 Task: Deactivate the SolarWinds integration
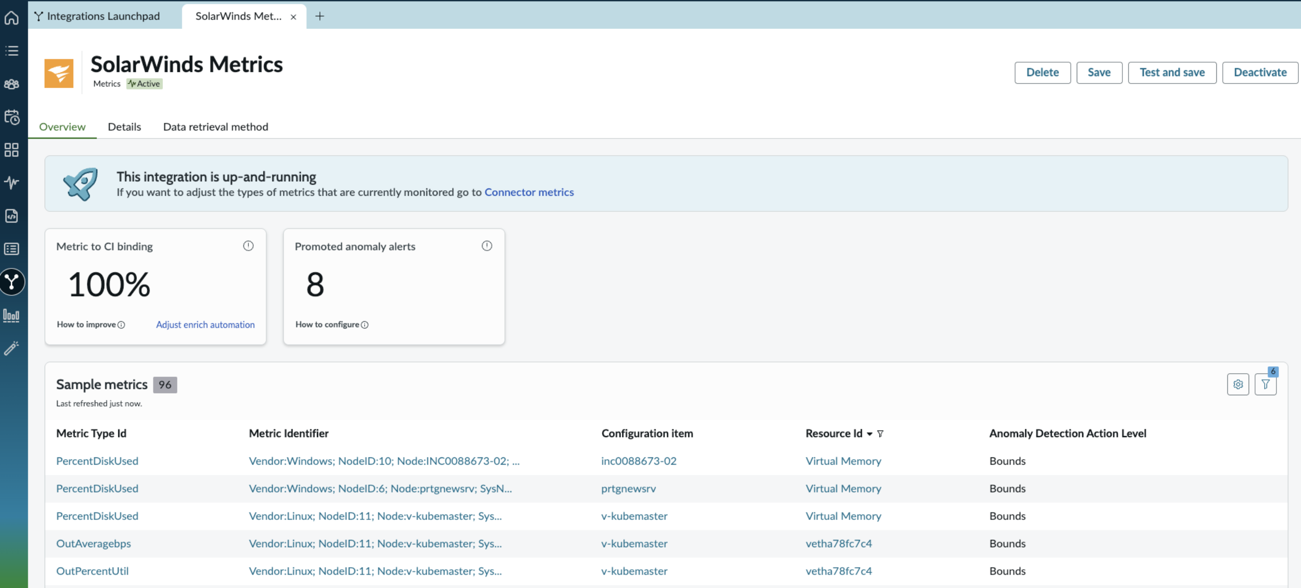1260,72
